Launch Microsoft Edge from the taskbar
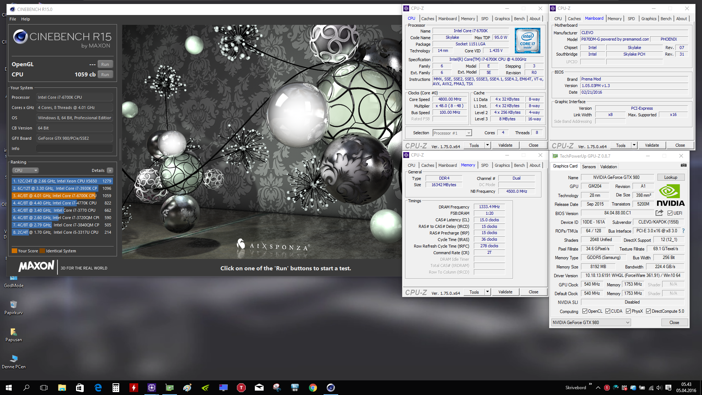 (98, 388)
